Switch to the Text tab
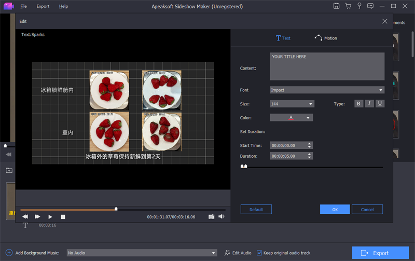The width and height of the screenshot is (415, 261). coord(283,38)
